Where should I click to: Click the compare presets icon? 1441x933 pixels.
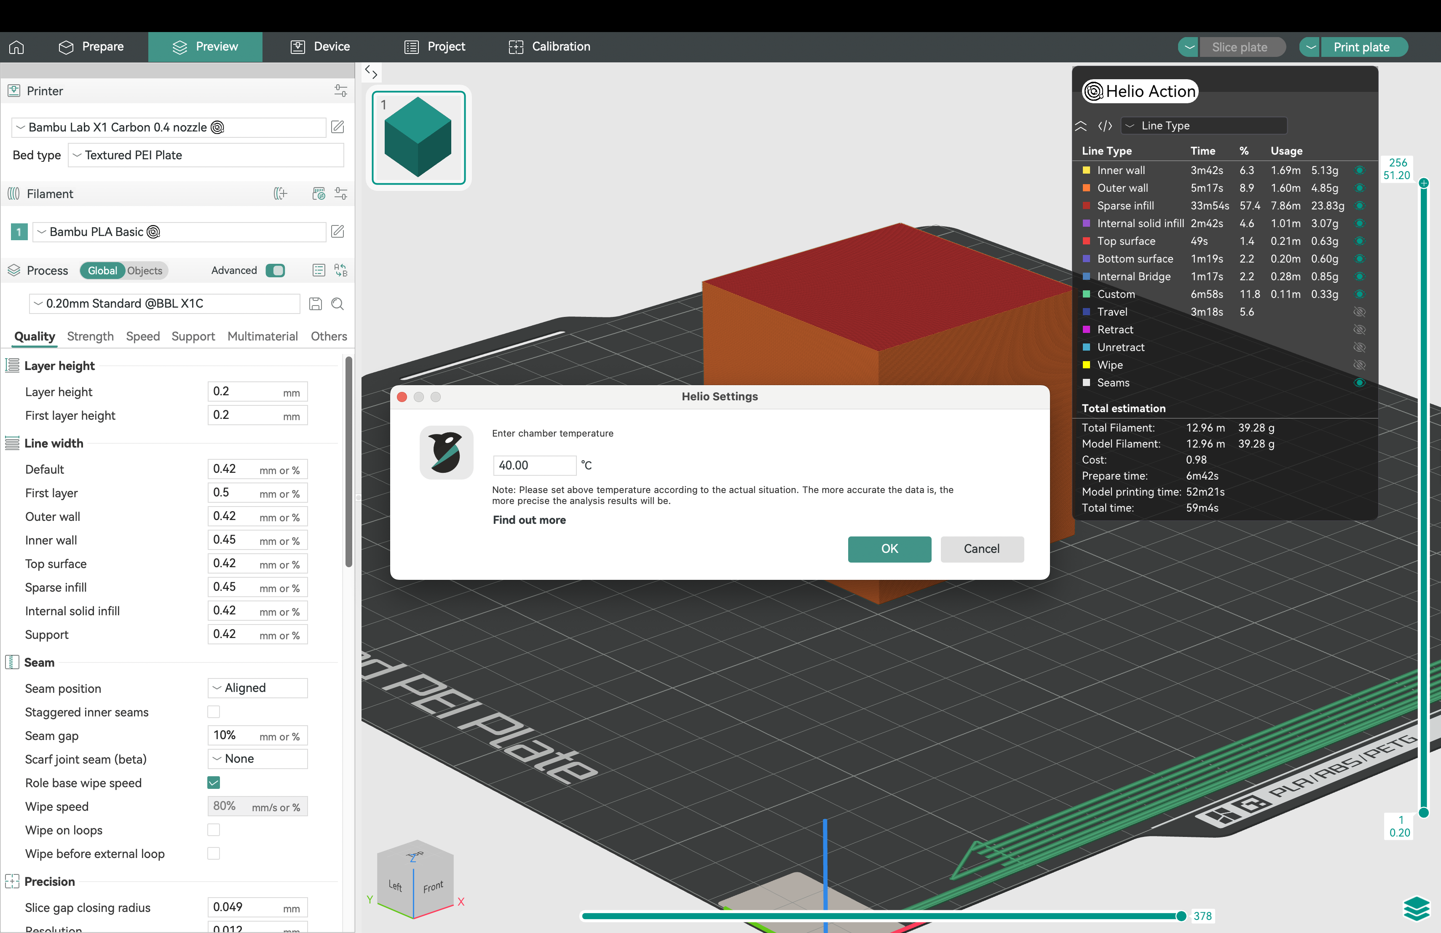tap(340, 270)
